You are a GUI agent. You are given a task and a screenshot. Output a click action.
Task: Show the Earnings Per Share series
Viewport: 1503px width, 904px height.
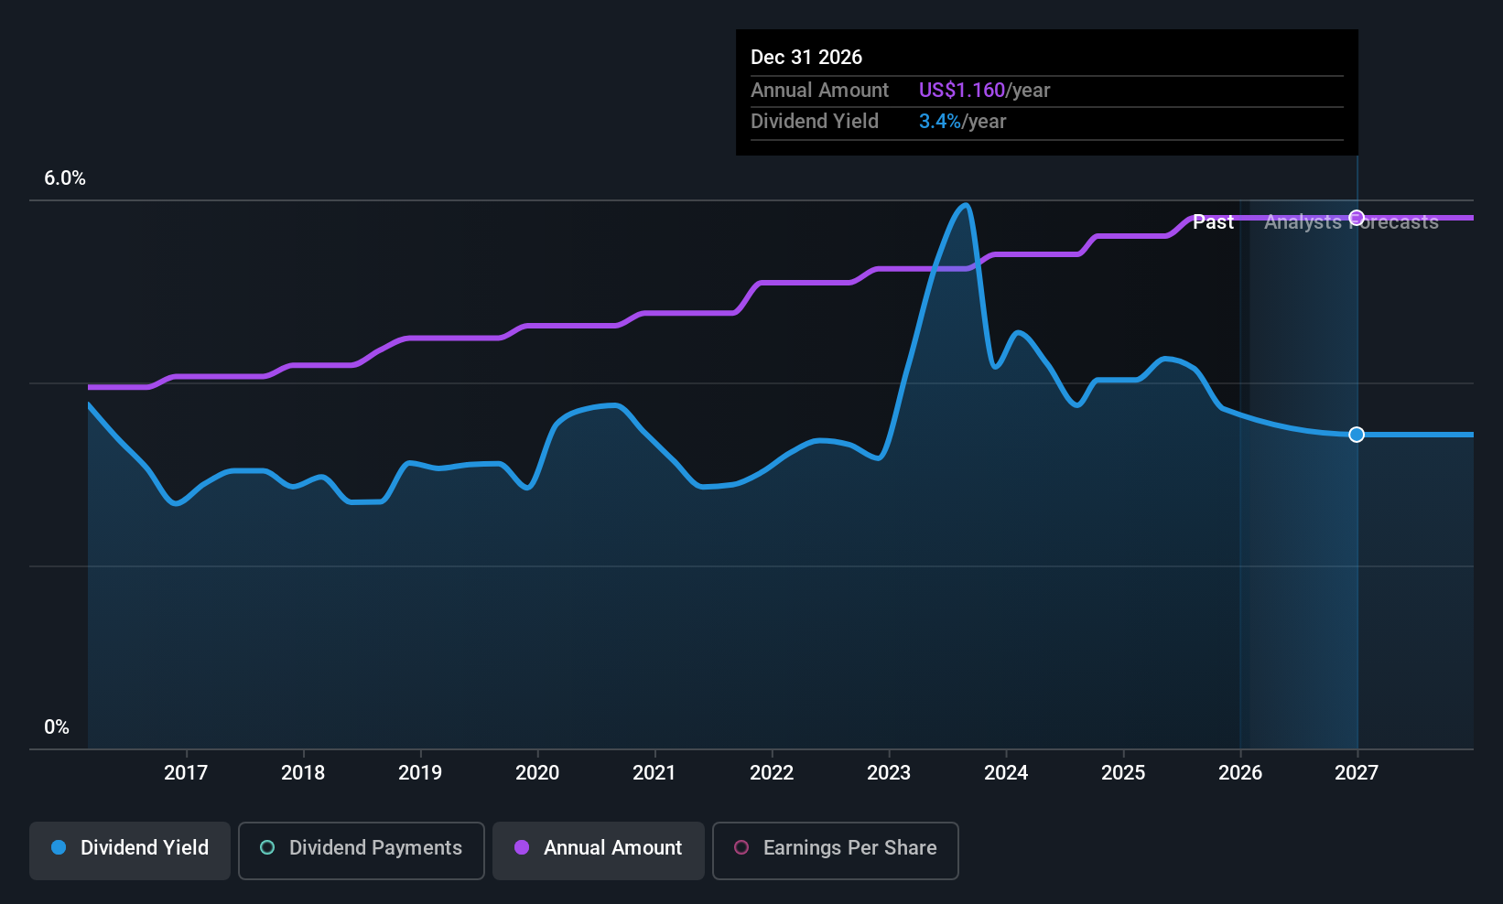tap(835, 848)
